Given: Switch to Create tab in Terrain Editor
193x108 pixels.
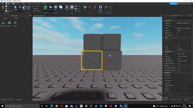Looking at the screenshot, I should 5,18.
